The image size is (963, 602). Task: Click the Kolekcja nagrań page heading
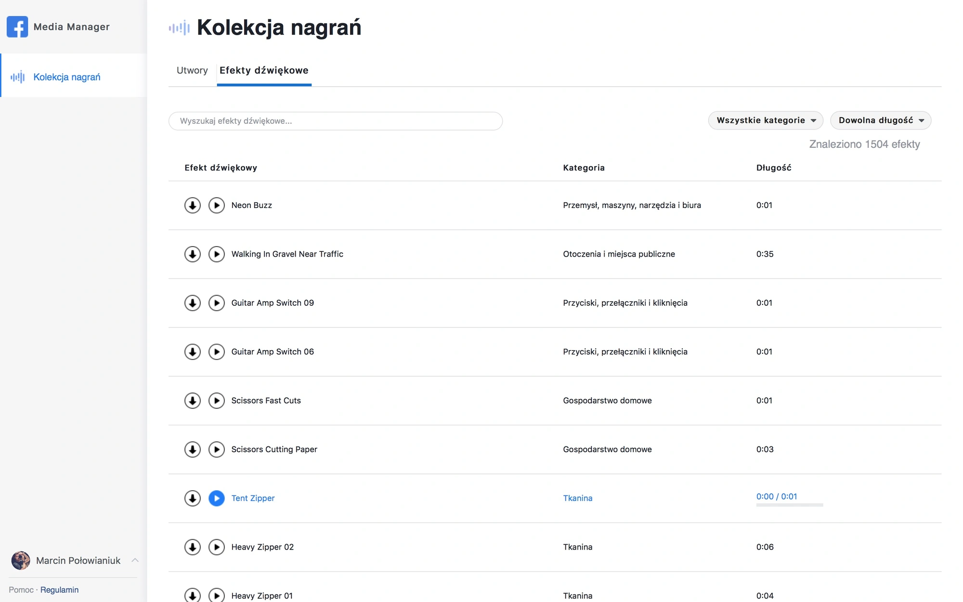click(279, 27)
